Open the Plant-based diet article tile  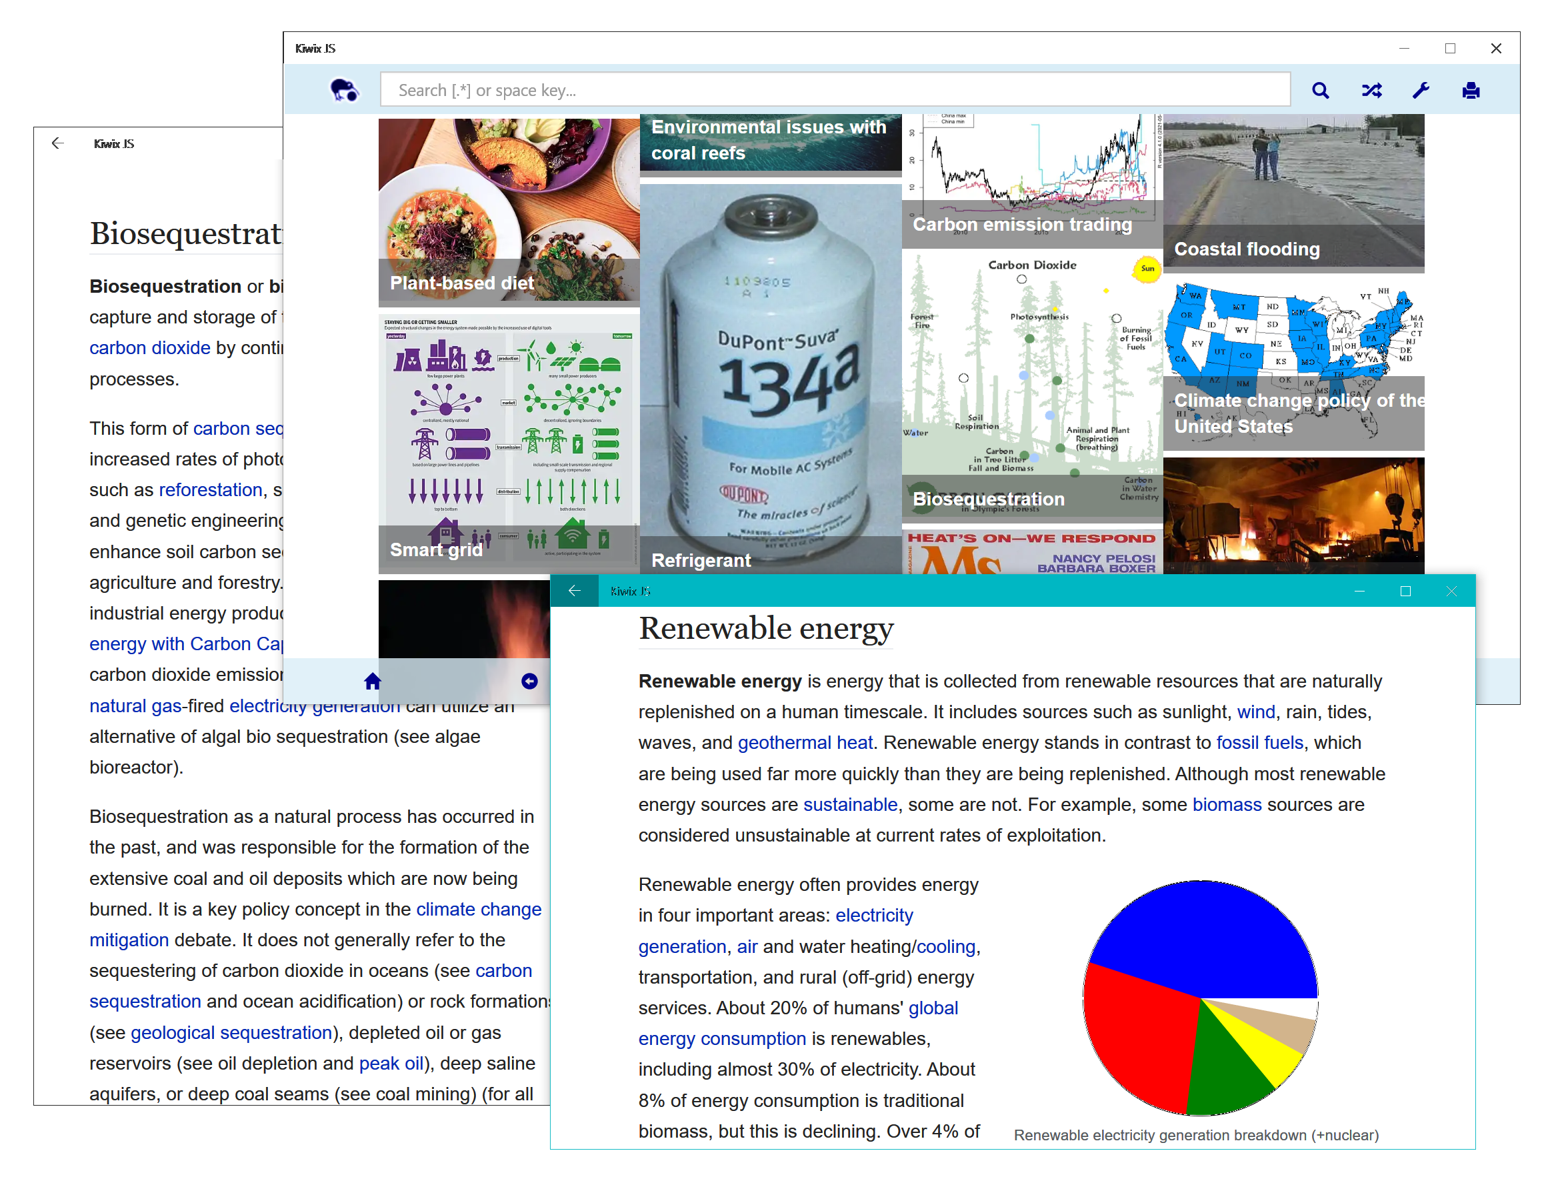(x=507, y=211)
